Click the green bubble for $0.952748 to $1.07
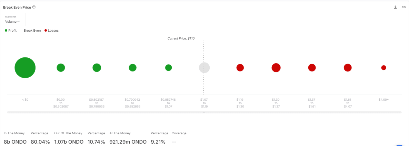Screen dimensions: 409x146 pos(168,68)
